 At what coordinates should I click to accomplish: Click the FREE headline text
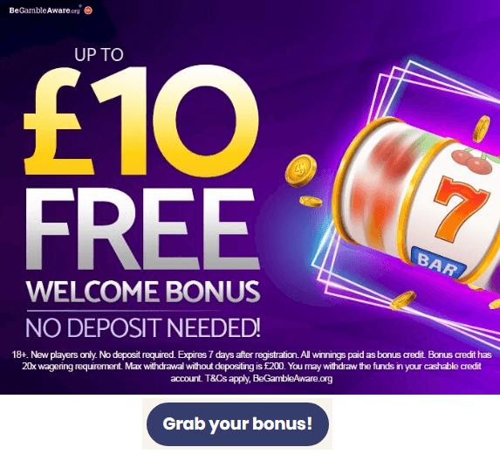[142, 229]
